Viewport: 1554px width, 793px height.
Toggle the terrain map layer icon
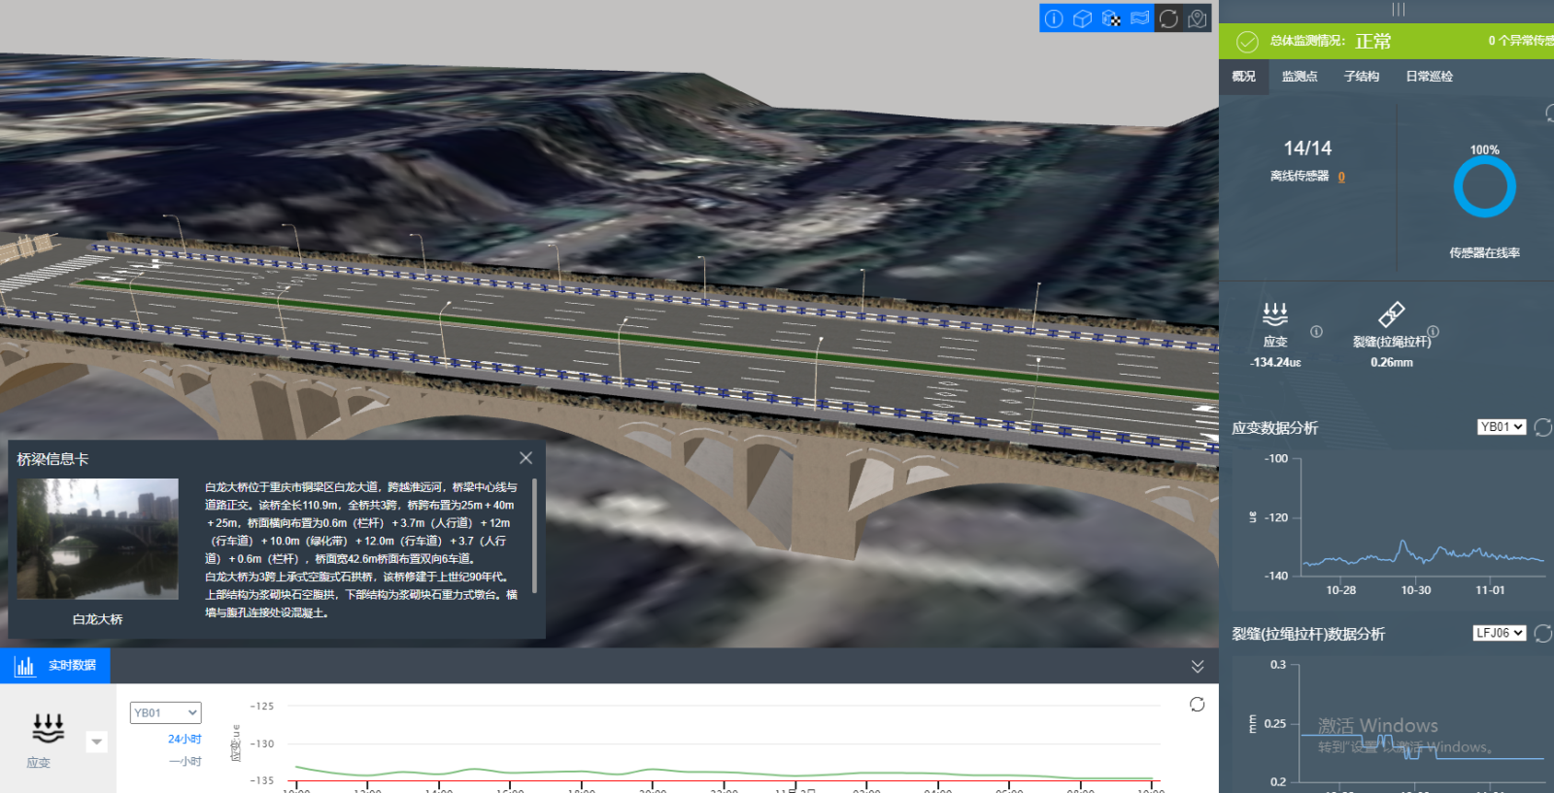point(1140,18)
